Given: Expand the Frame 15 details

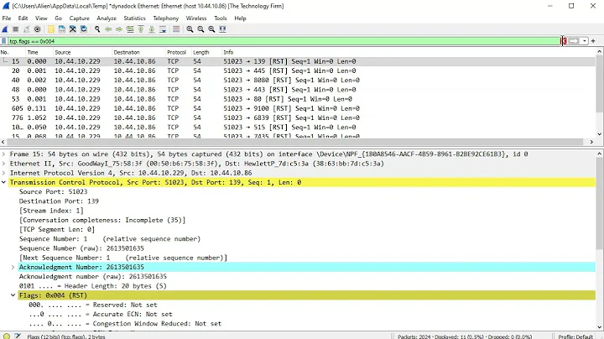Looking at the screenshot, I should (3, 154).
